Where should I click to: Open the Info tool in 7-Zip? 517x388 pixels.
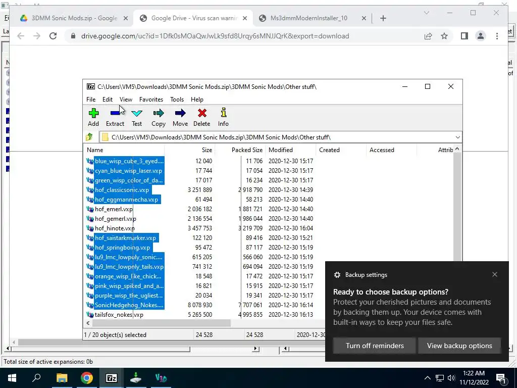(x=223, y=117)
